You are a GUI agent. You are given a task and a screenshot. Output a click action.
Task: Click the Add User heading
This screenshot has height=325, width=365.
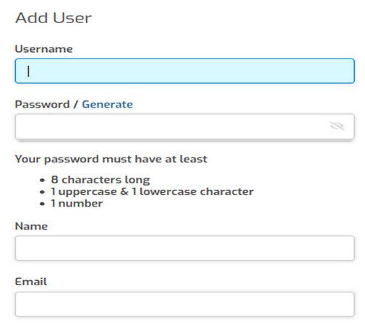tap(53, 18)
